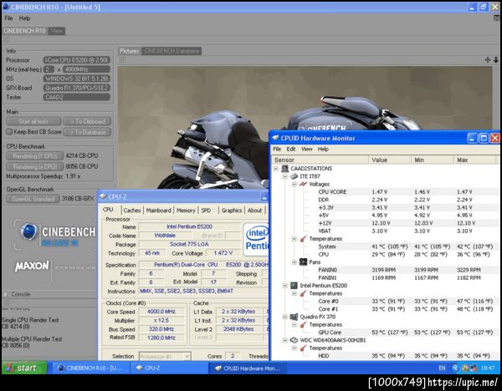Run the Rendering (x CPU) benchmark
502x391 pixels.
34,166
